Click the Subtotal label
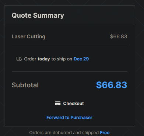The width and height of the screenshot is (144, 136). pyautogui.click(x=25, y=85)
